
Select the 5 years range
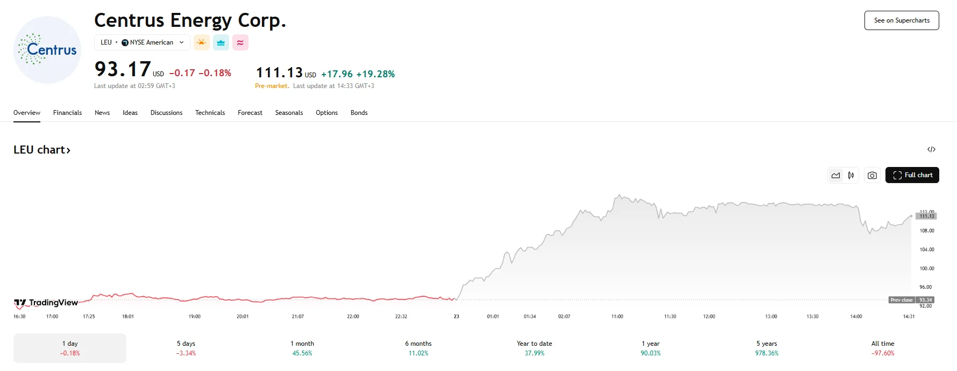(x=767, y=348)
